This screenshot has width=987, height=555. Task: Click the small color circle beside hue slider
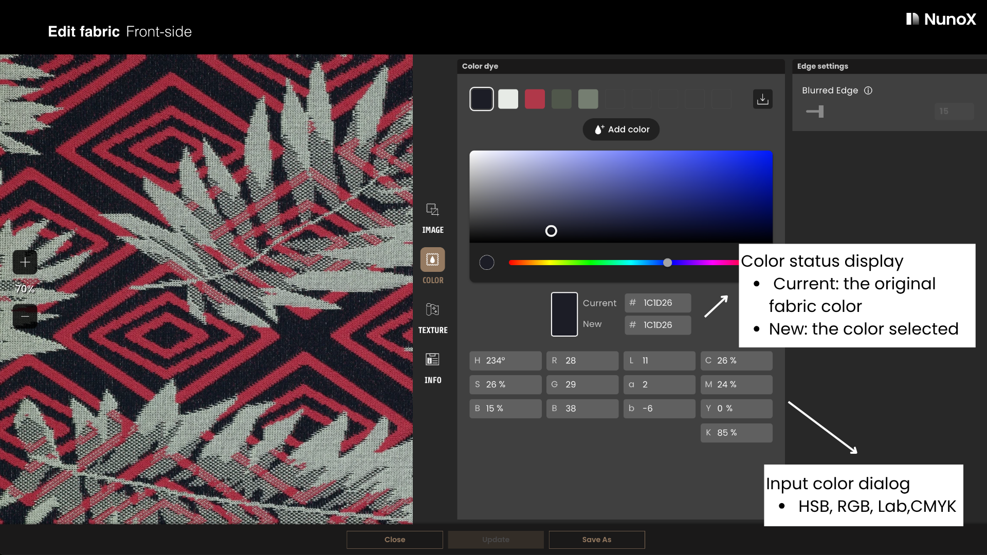tap(487, 263)
